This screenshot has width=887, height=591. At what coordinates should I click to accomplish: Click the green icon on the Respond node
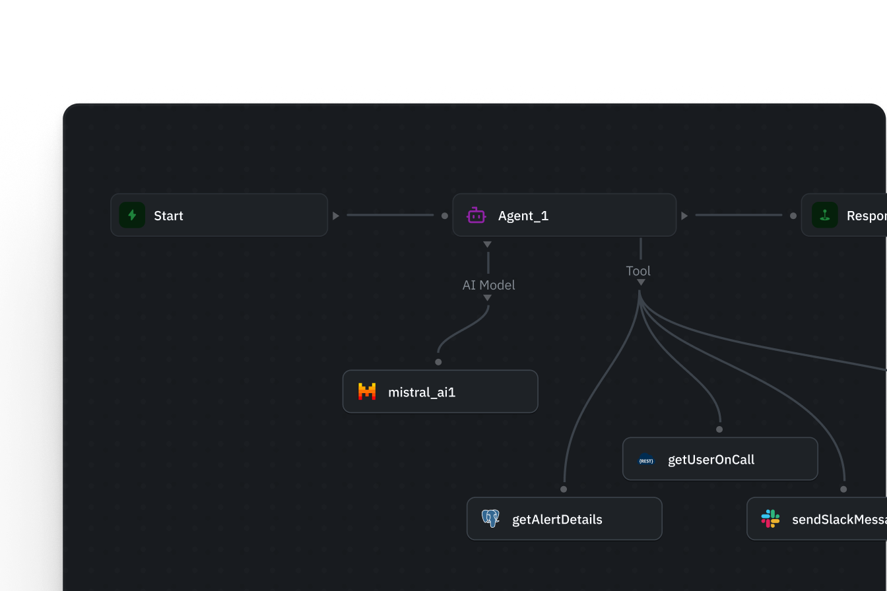[824, 215]
